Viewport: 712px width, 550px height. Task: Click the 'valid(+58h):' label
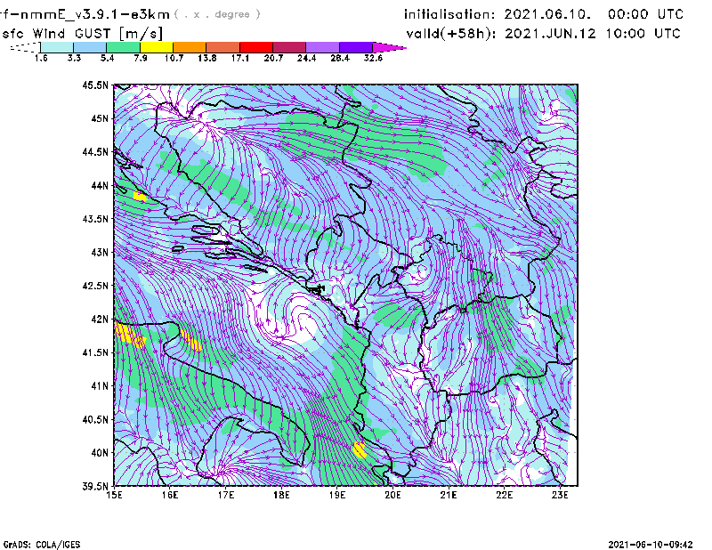pos(451,34)
